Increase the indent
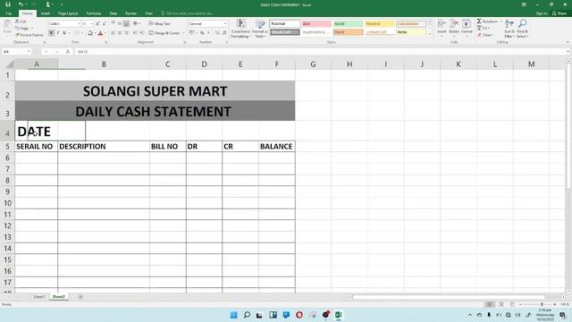This screenshot has width=572, height=322. point(141,33)
